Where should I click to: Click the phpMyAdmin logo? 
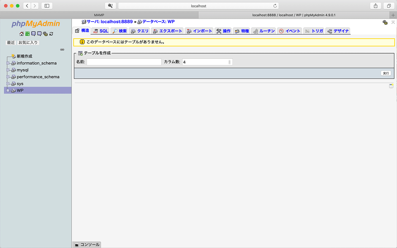coord(36,24)
